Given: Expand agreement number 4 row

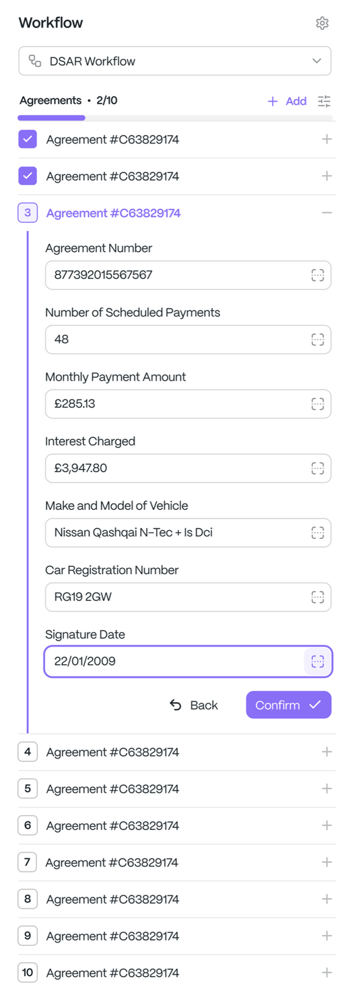Looking at the screenshot, I should click(x=176, y=752).
